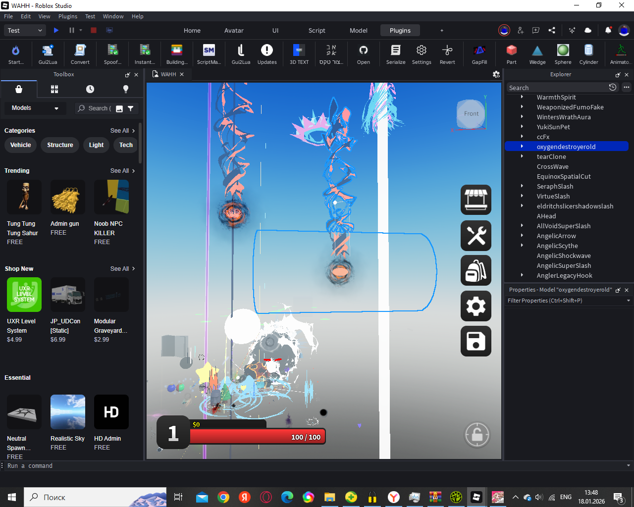Toggle the mouse lock padlock button
634x507 pixels.
point(477,435)
